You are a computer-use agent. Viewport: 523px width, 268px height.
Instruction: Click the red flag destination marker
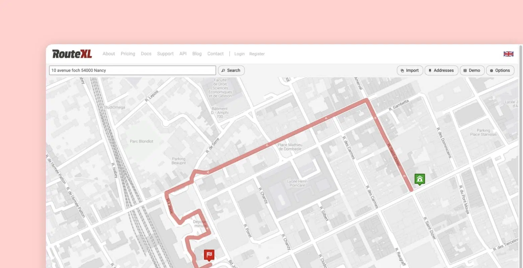tap(209, 255)
